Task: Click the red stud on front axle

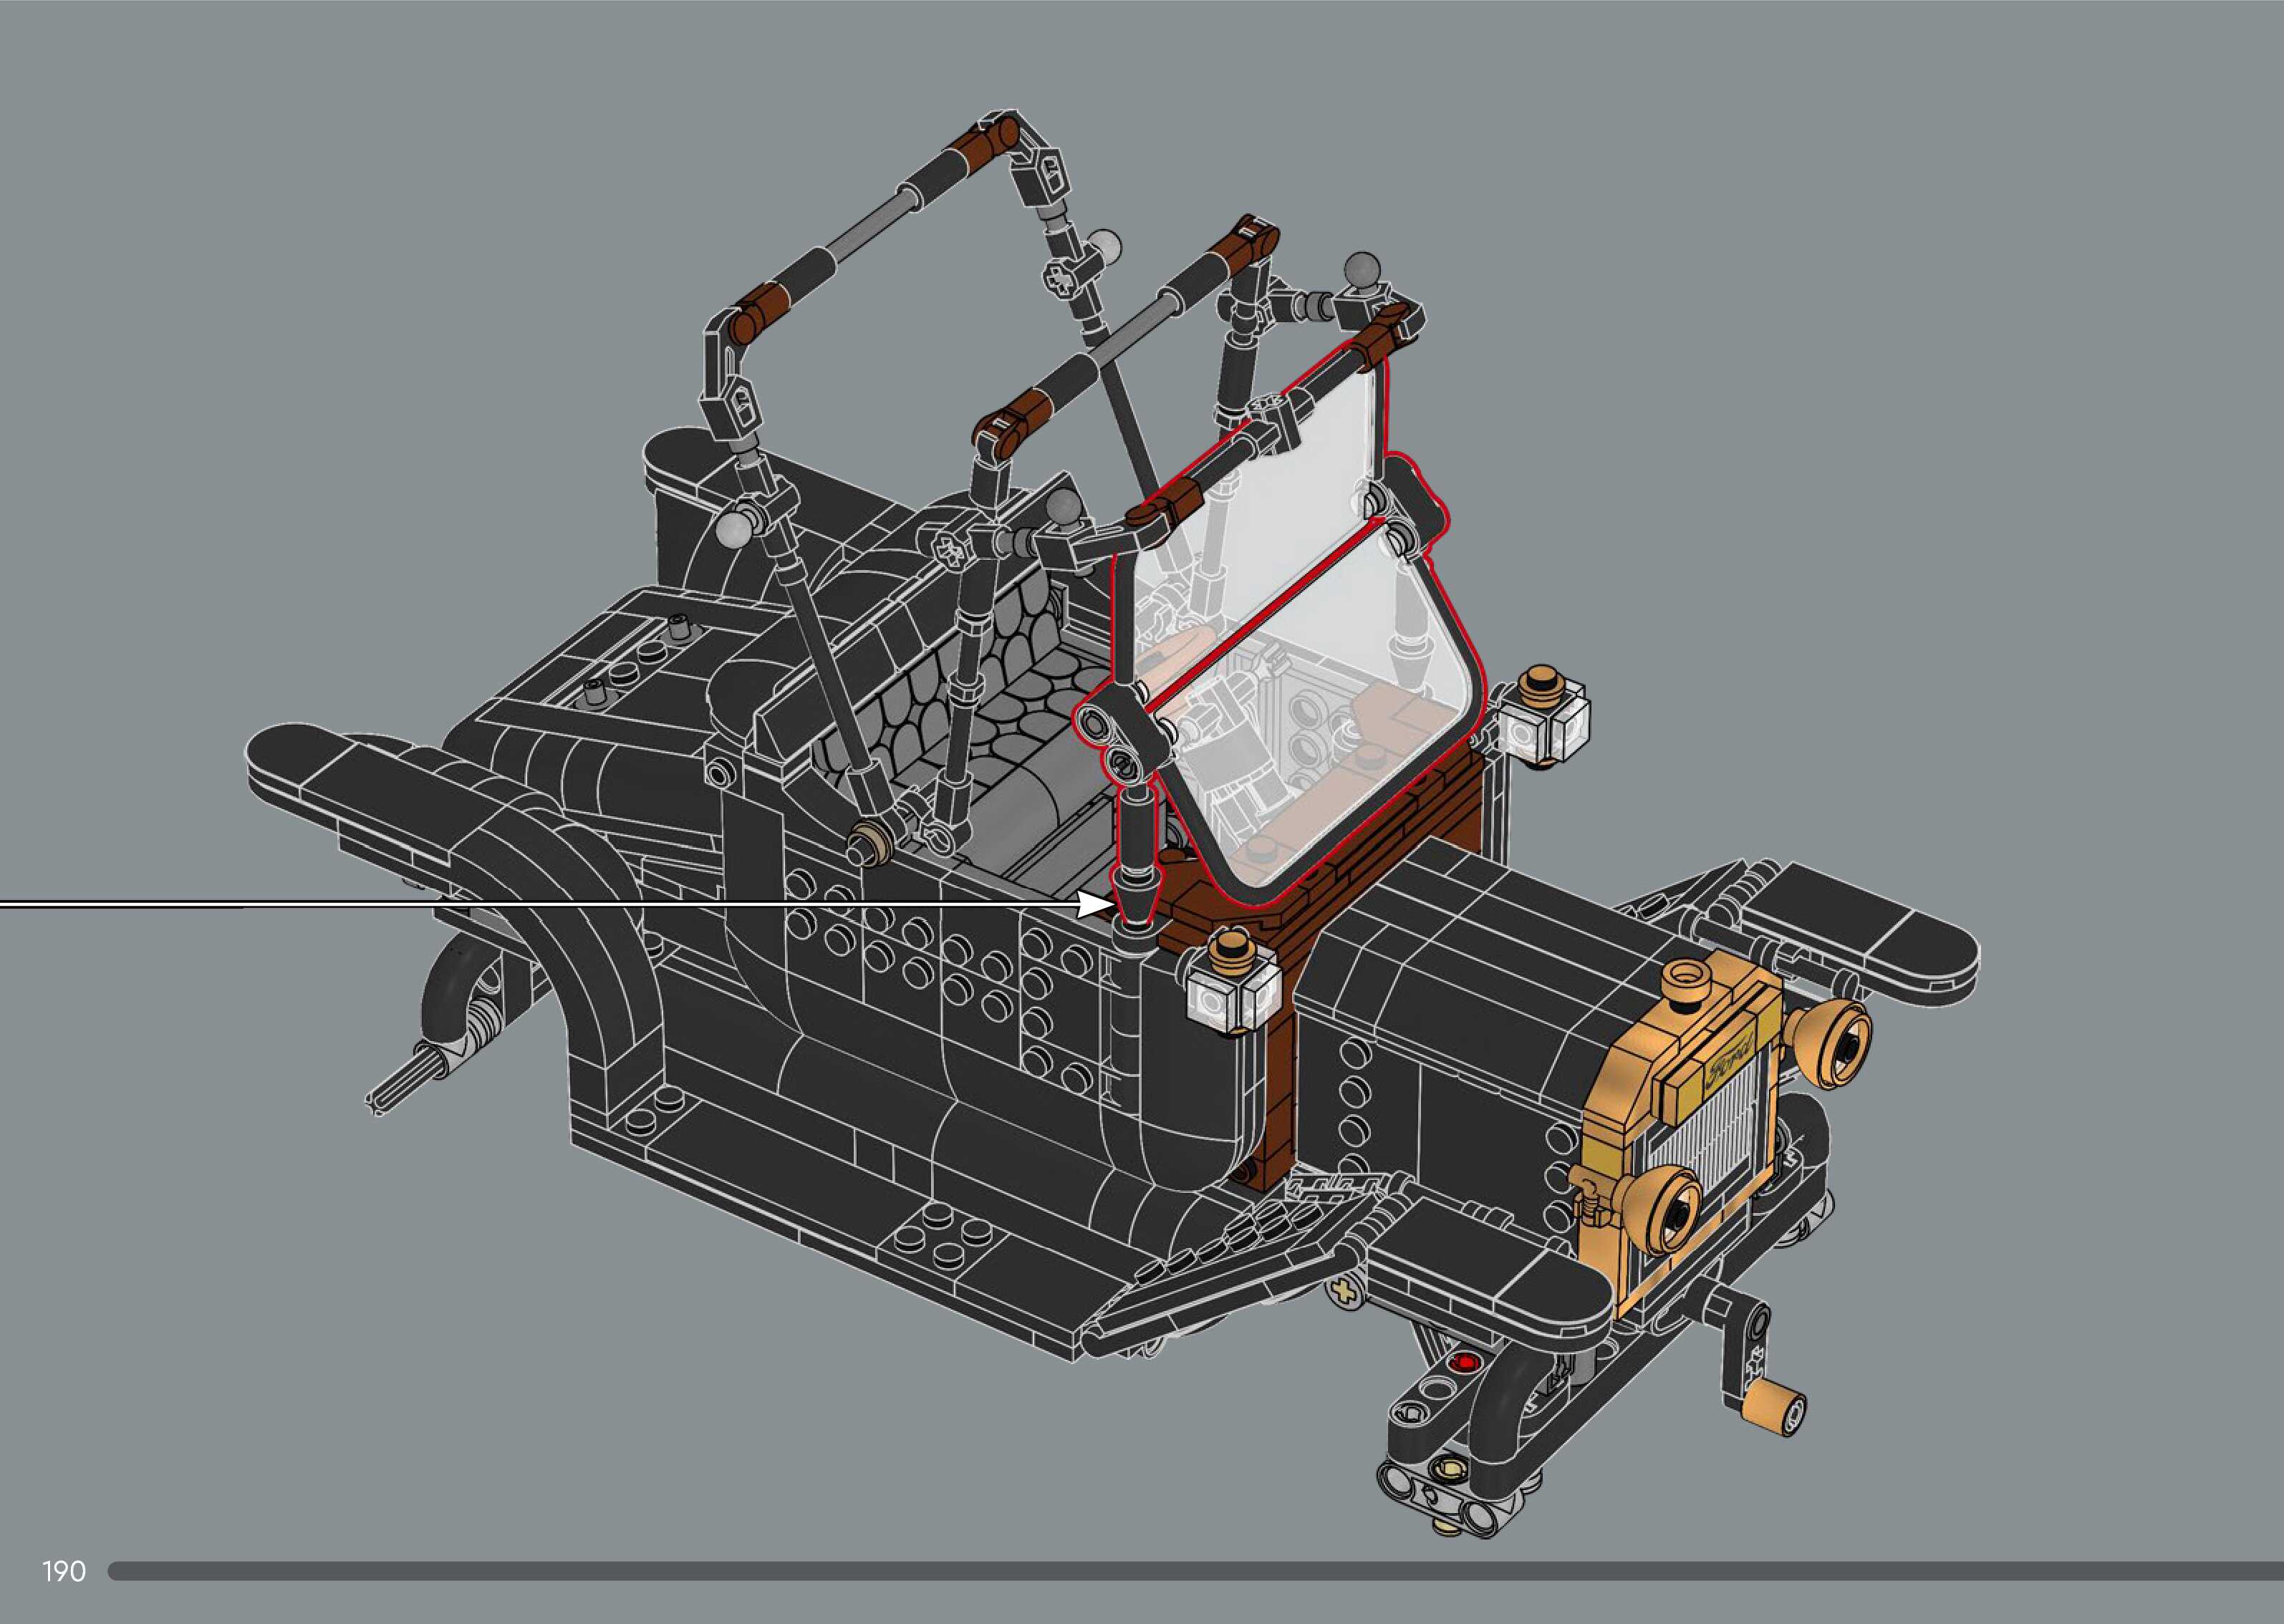Action: pos(1465,1362)
